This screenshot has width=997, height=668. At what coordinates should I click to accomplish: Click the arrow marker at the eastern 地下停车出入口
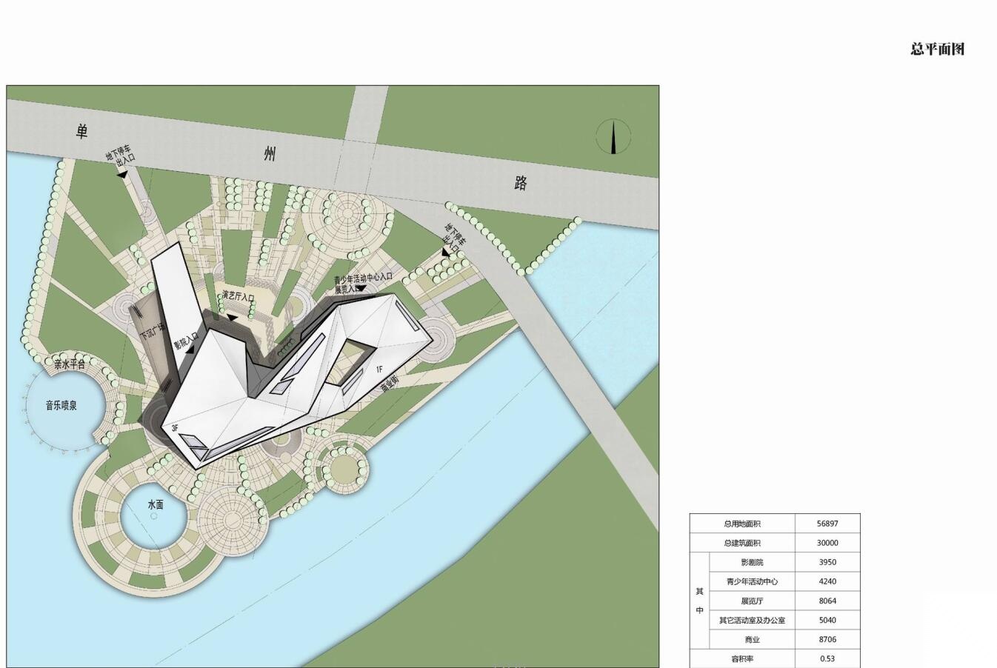[445, 253]
